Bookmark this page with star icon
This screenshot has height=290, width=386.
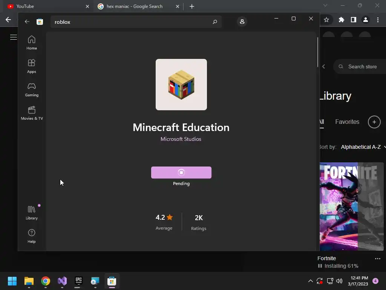pos(326,20)
